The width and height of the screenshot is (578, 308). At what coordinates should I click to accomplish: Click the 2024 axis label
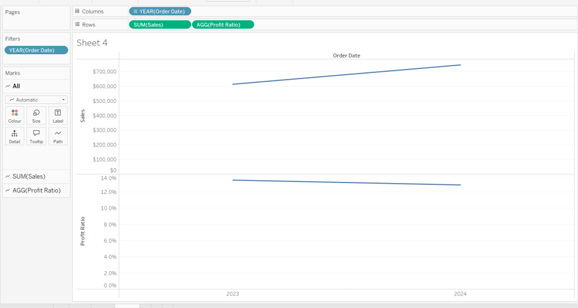460,294
